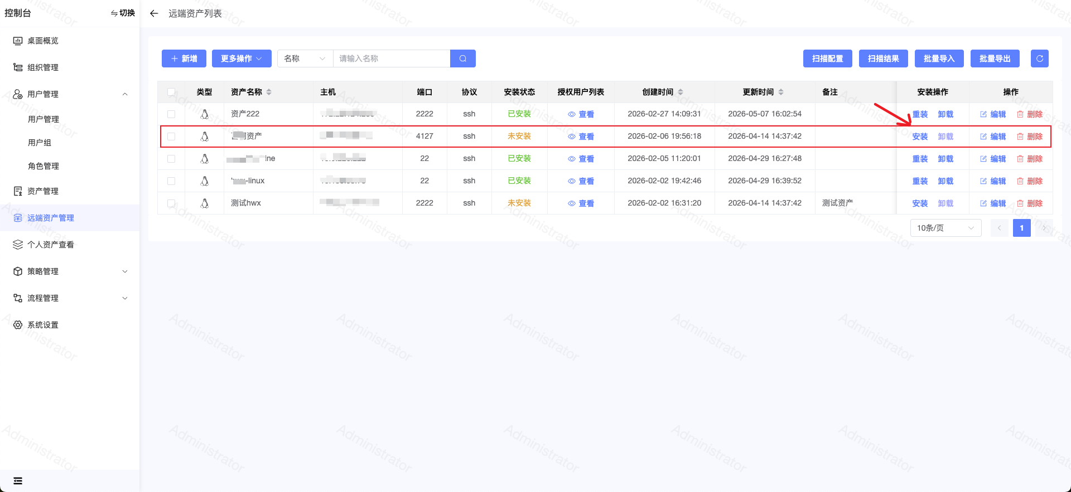Click the 新增 add button
Screen dimensions: 1071x492
pos(184,59)
